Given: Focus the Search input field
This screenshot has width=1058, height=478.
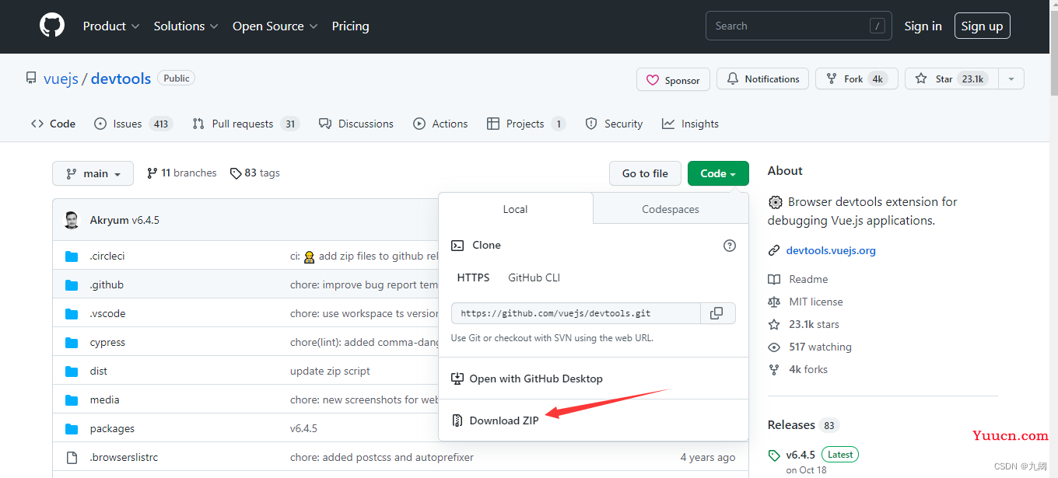Looking at the screenshot, I should click(799, 26).
